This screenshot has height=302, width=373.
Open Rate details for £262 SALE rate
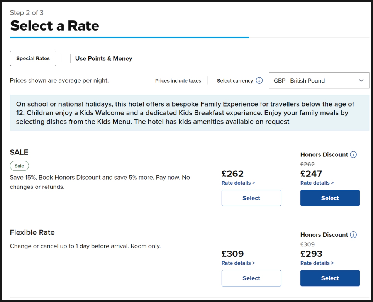(238, 183)
